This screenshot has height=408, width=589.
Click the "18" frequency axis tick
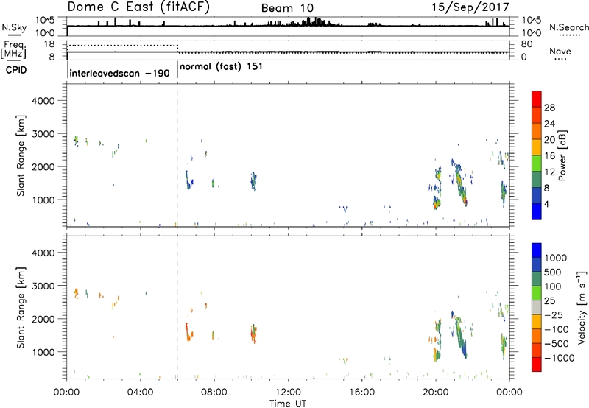pyautogui.click(x=49, y=44)
